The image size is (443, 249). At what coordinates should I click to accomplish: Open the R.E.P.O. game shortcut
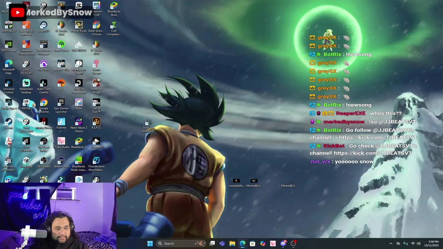click(x=96, y=124)
